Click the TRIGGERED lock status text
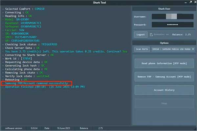This screenshot has width=197, height=131. point(49,44)
